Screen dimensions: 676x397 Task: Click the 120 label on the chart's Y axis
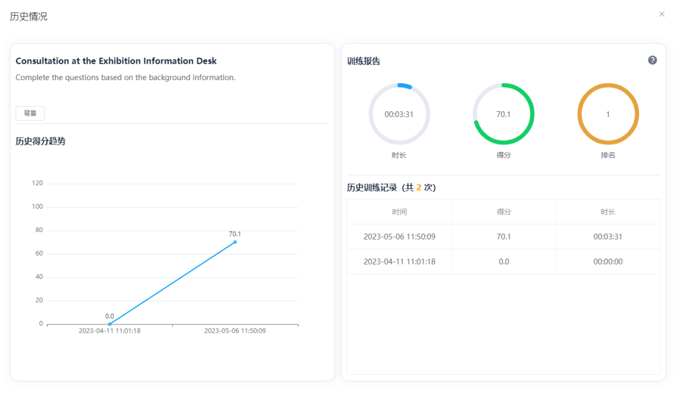[x=38, y=183]
